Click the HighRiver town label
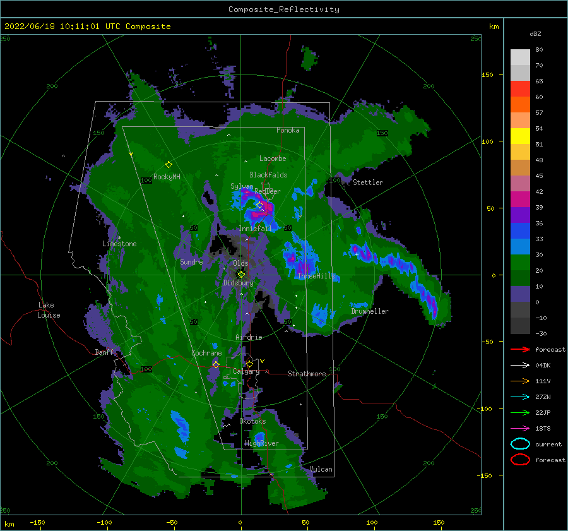This screenshot has width=568, height=531. coord(261,443)
